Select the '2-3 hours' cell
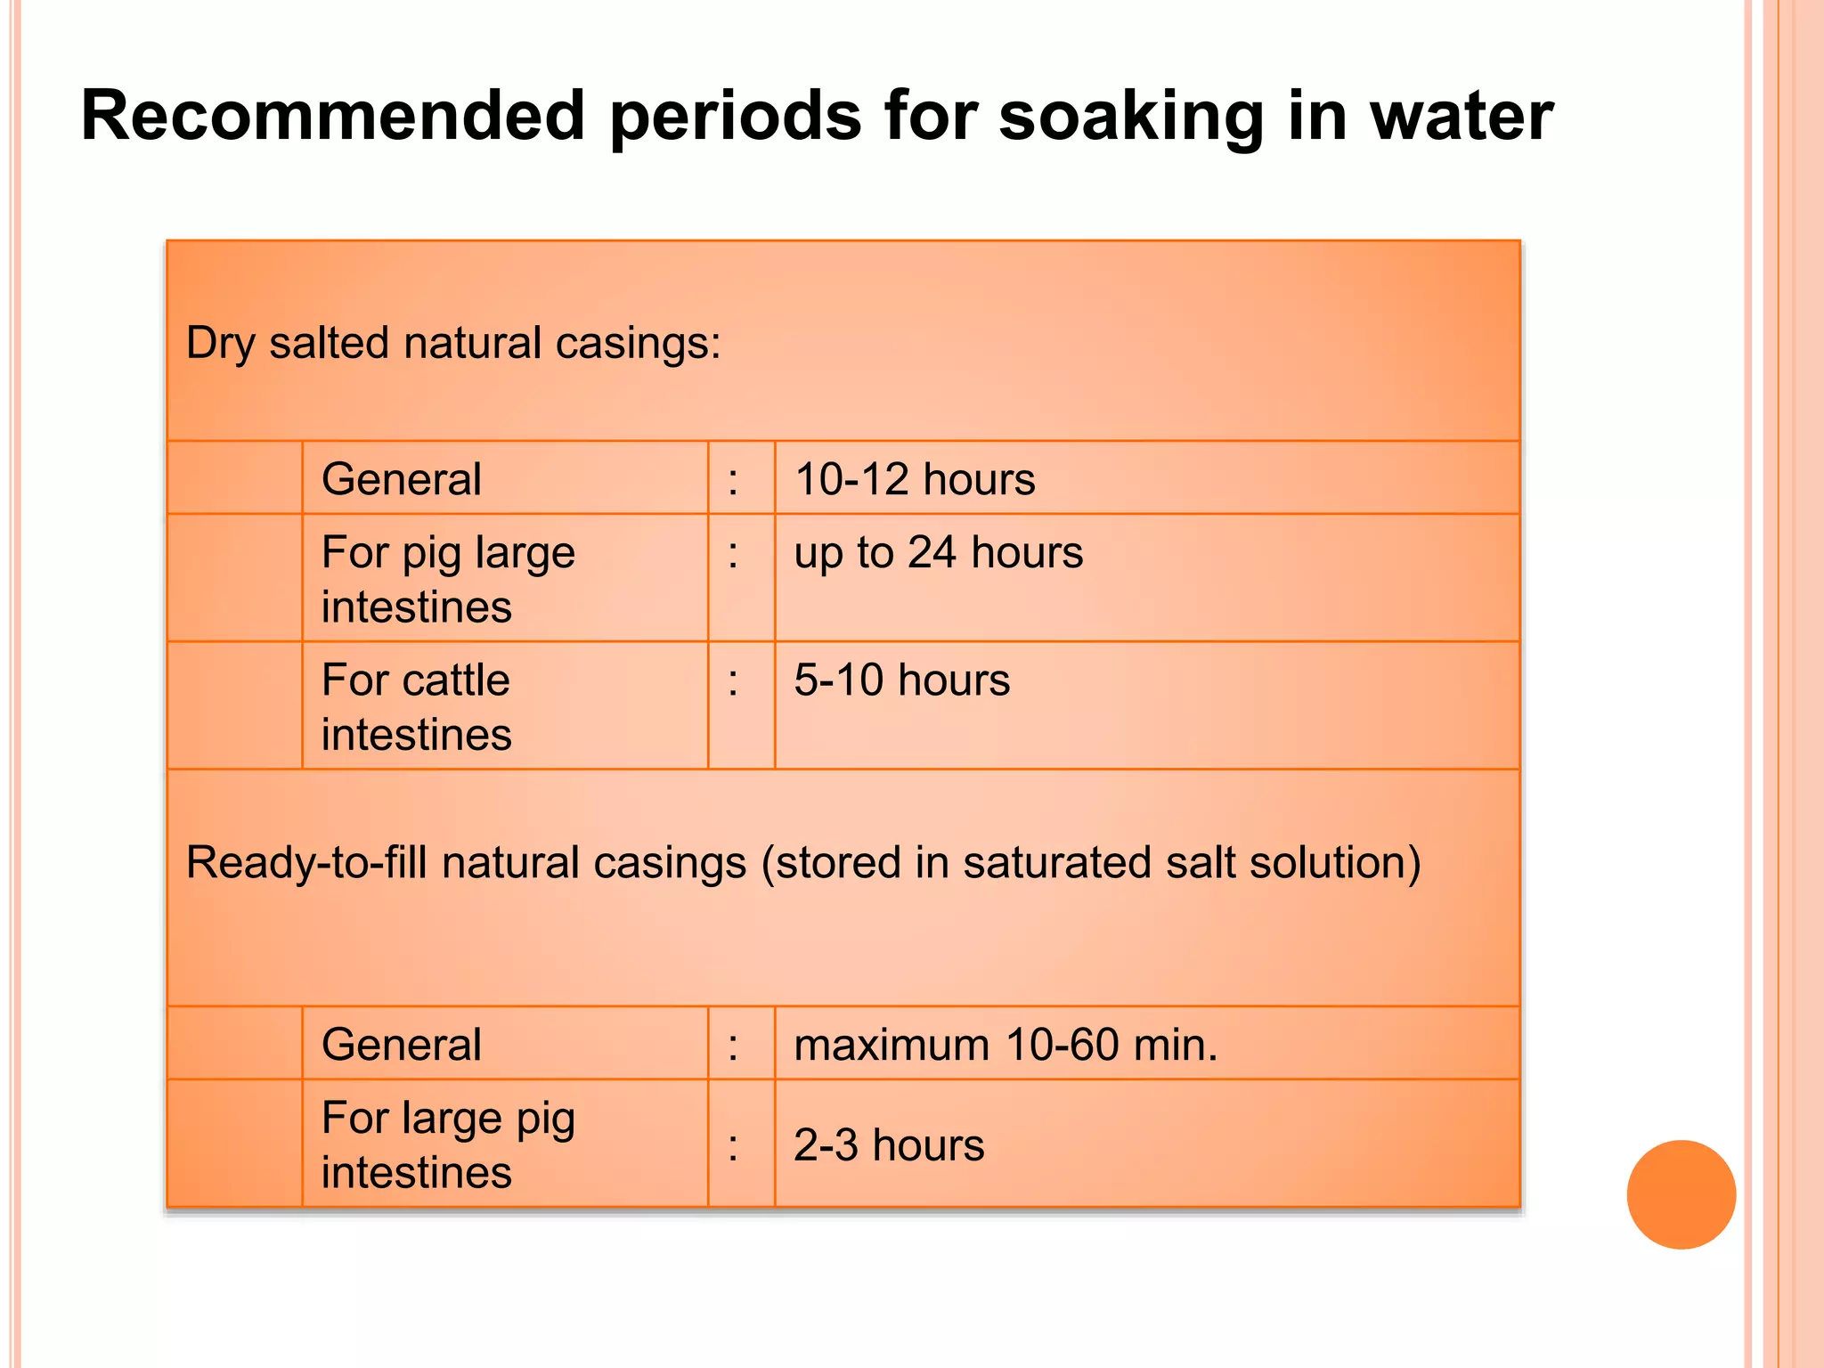 1147,1144
